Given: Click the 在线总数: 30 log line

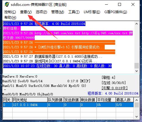Looking at the screenshot, I should coord(57,66).
